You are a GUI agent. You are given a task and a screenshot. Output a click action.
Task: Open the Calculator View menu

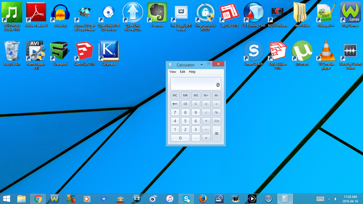pyautogui.click(x=173, y=72)
